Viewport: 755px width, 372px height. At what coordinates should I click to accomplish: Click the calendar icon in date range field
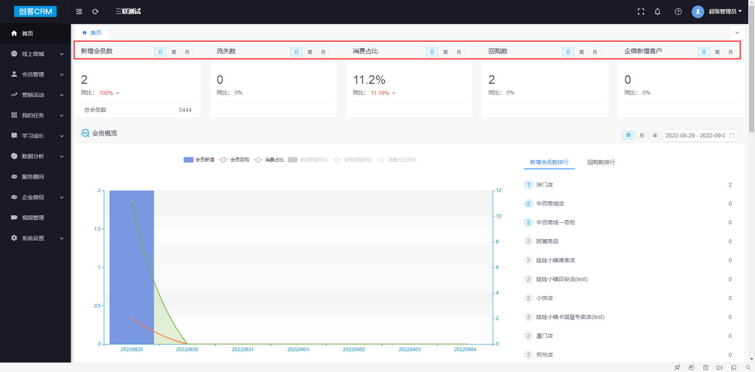tap(732, 135)
